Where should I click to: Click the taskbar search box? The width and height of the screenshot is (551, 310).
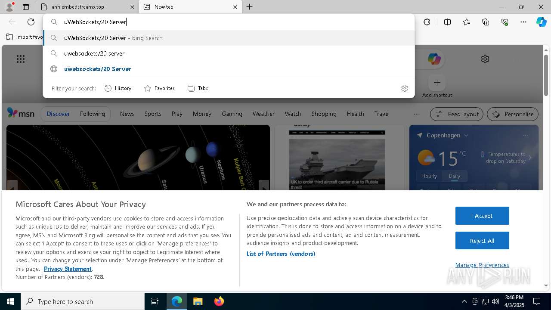83,301
